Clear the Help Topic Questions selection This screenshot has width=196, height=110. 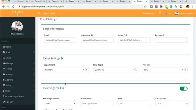(133, 69)
